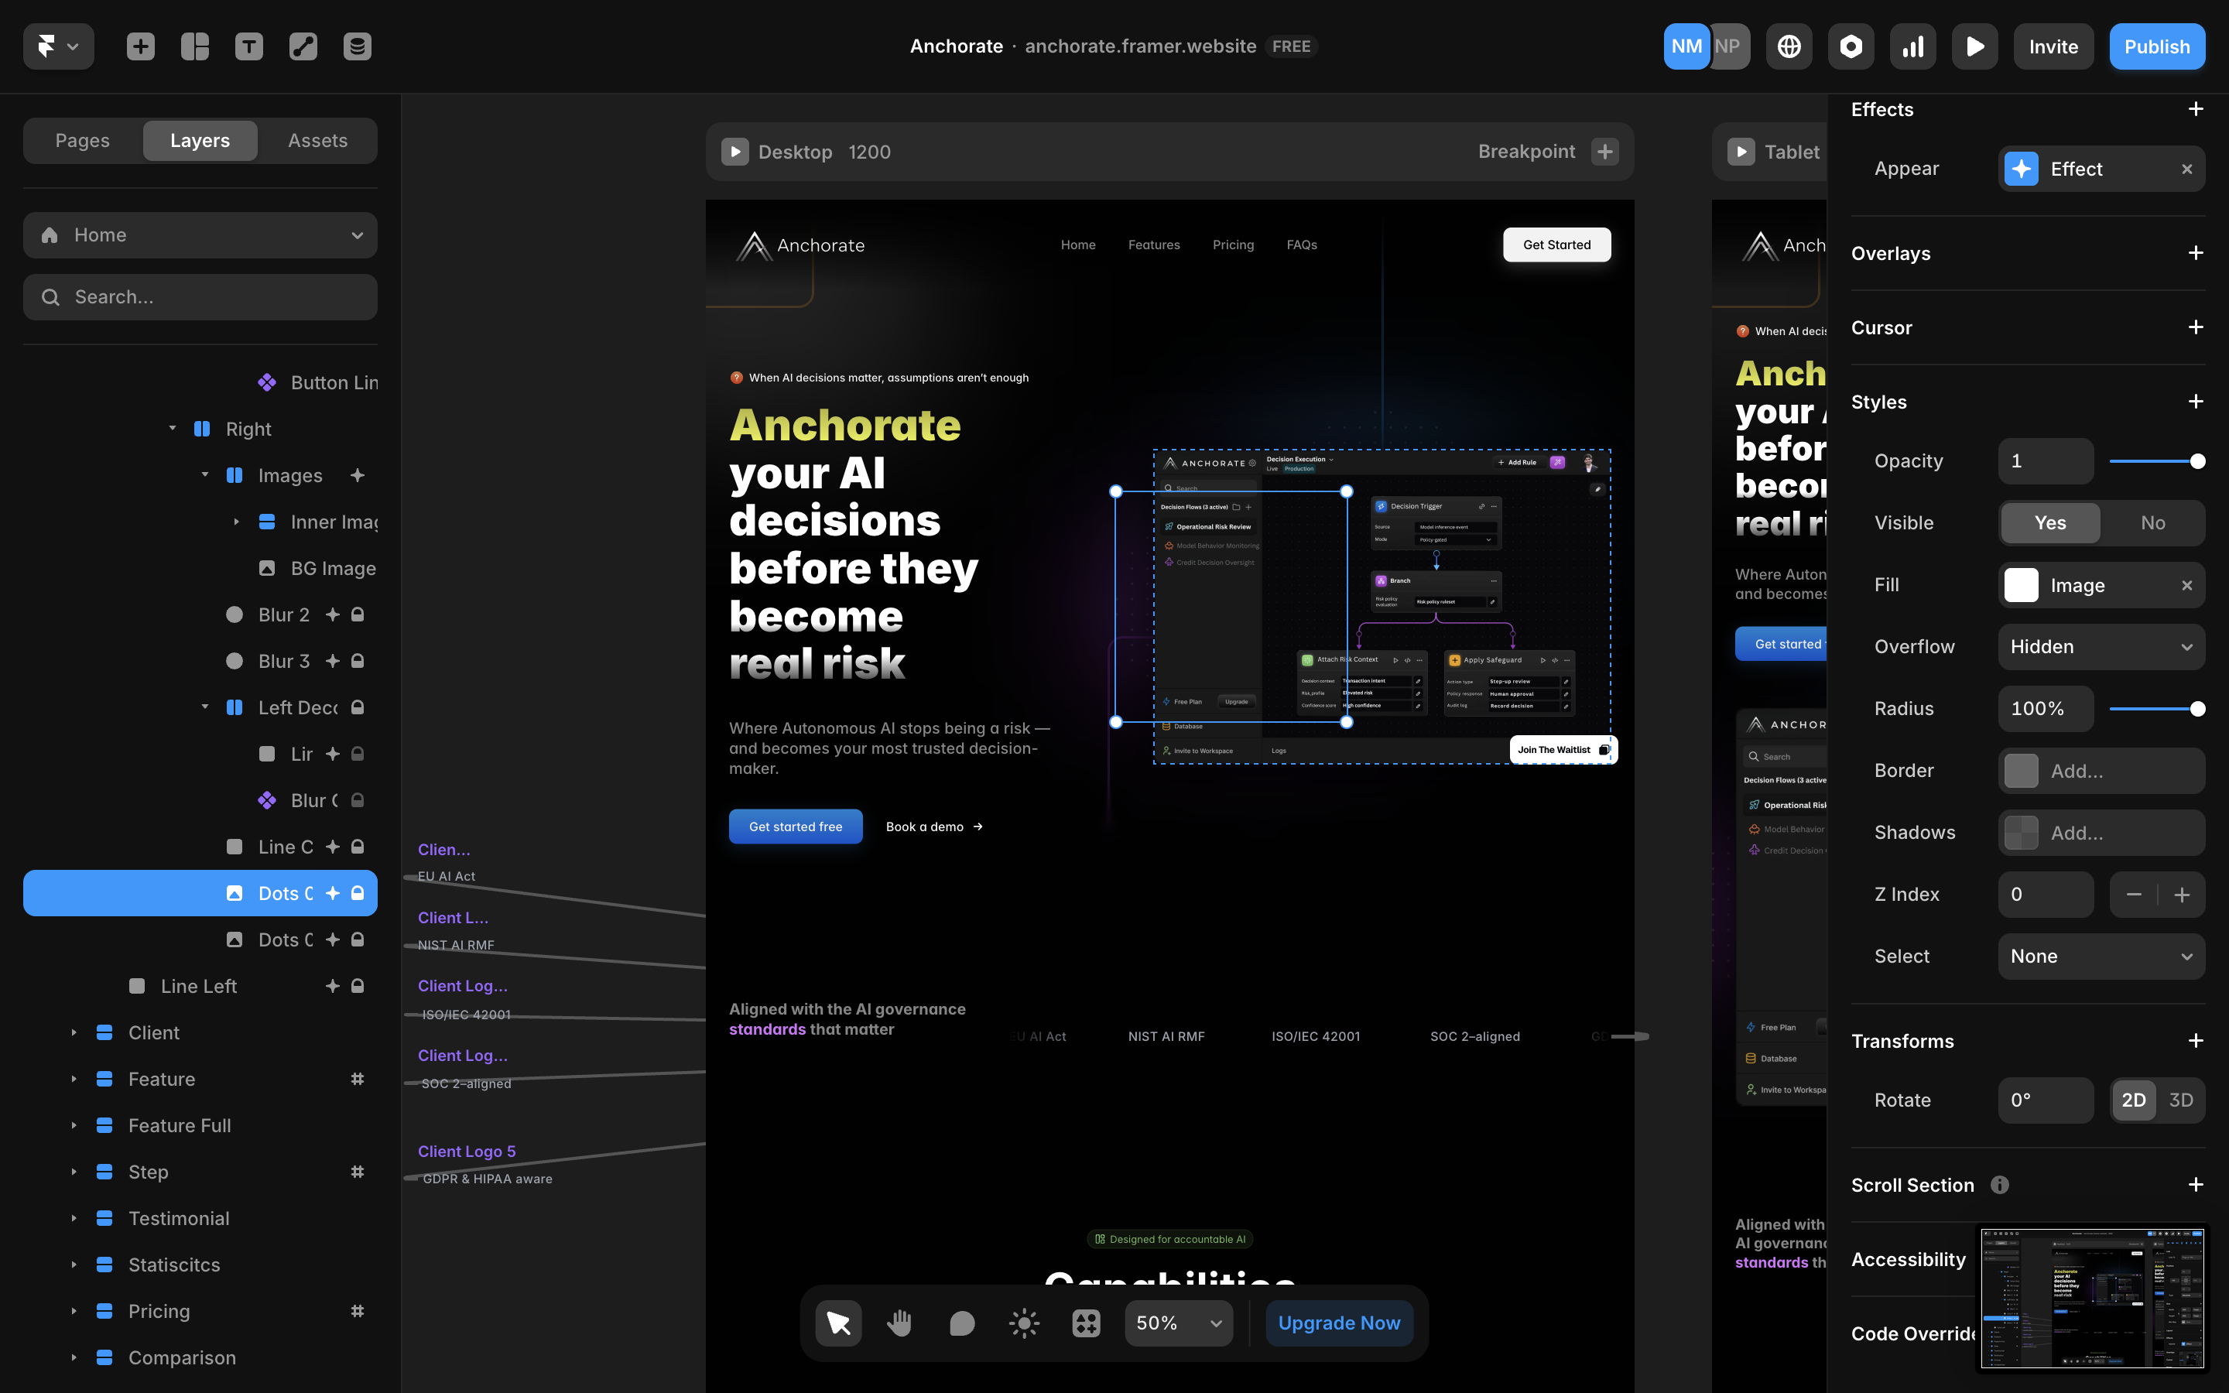Viewport: 2229px width, 1393px height.
Task: Set Visible to No
Action: click(2152, 522)
